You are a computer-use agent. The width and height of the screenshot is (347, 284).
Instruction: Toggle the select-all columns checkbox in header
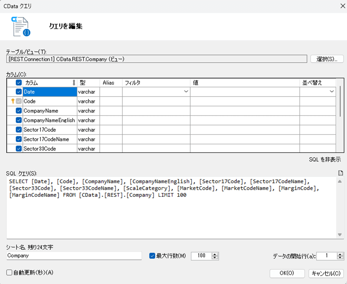(x=18, y=83)
